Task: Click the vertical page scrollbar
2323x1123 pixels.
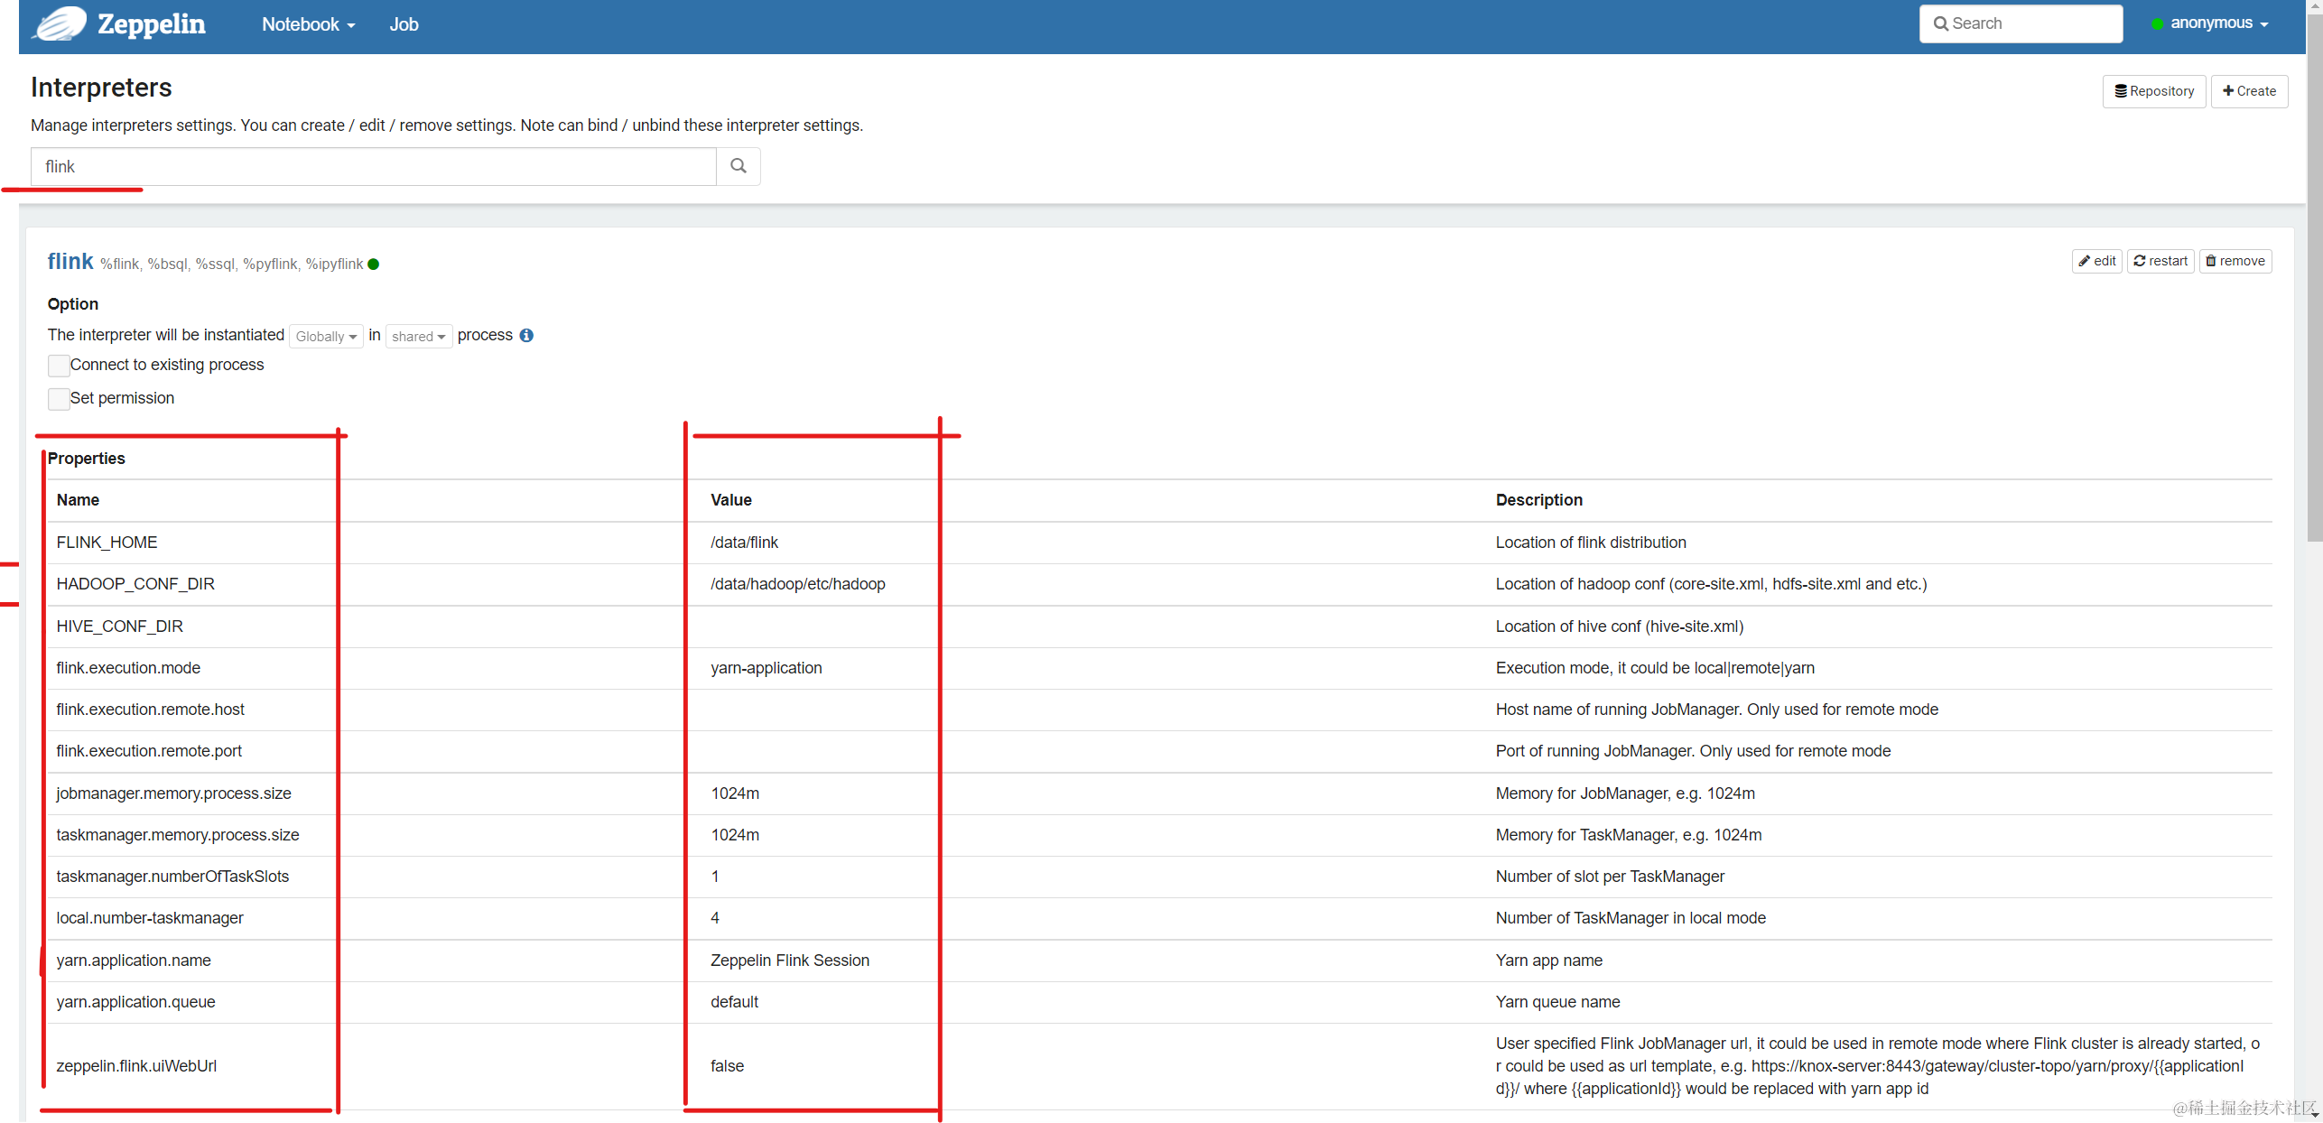Action: tap(2314, 271)
